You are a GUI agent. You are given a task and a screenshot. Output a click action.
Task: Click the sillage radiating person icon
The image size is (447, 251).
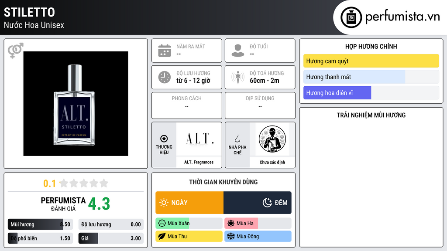(238, 77)
